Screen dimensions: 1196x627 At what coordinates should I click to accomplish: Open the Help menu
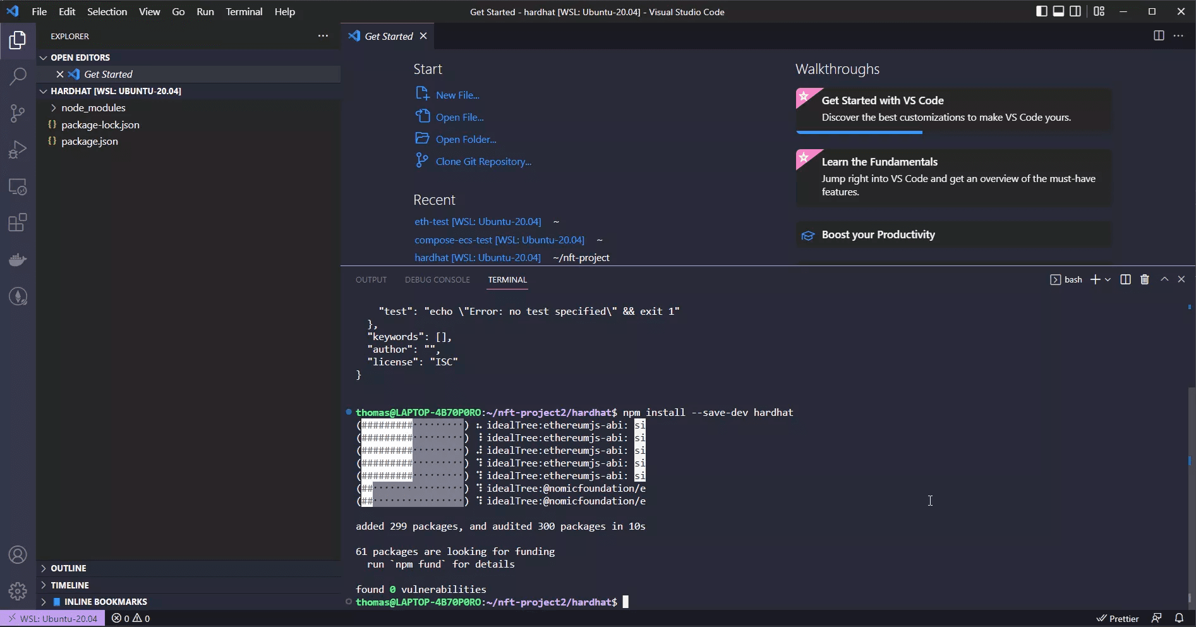click(285, 11)
